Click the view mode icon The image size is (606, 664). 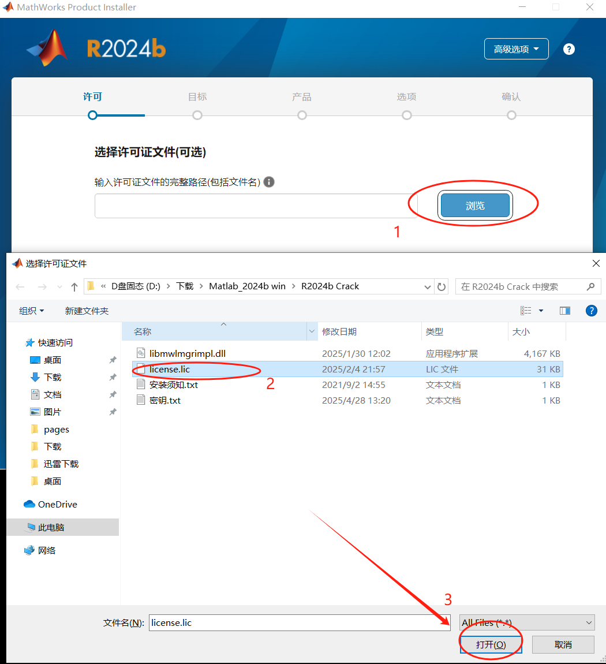tap(526, 311)
